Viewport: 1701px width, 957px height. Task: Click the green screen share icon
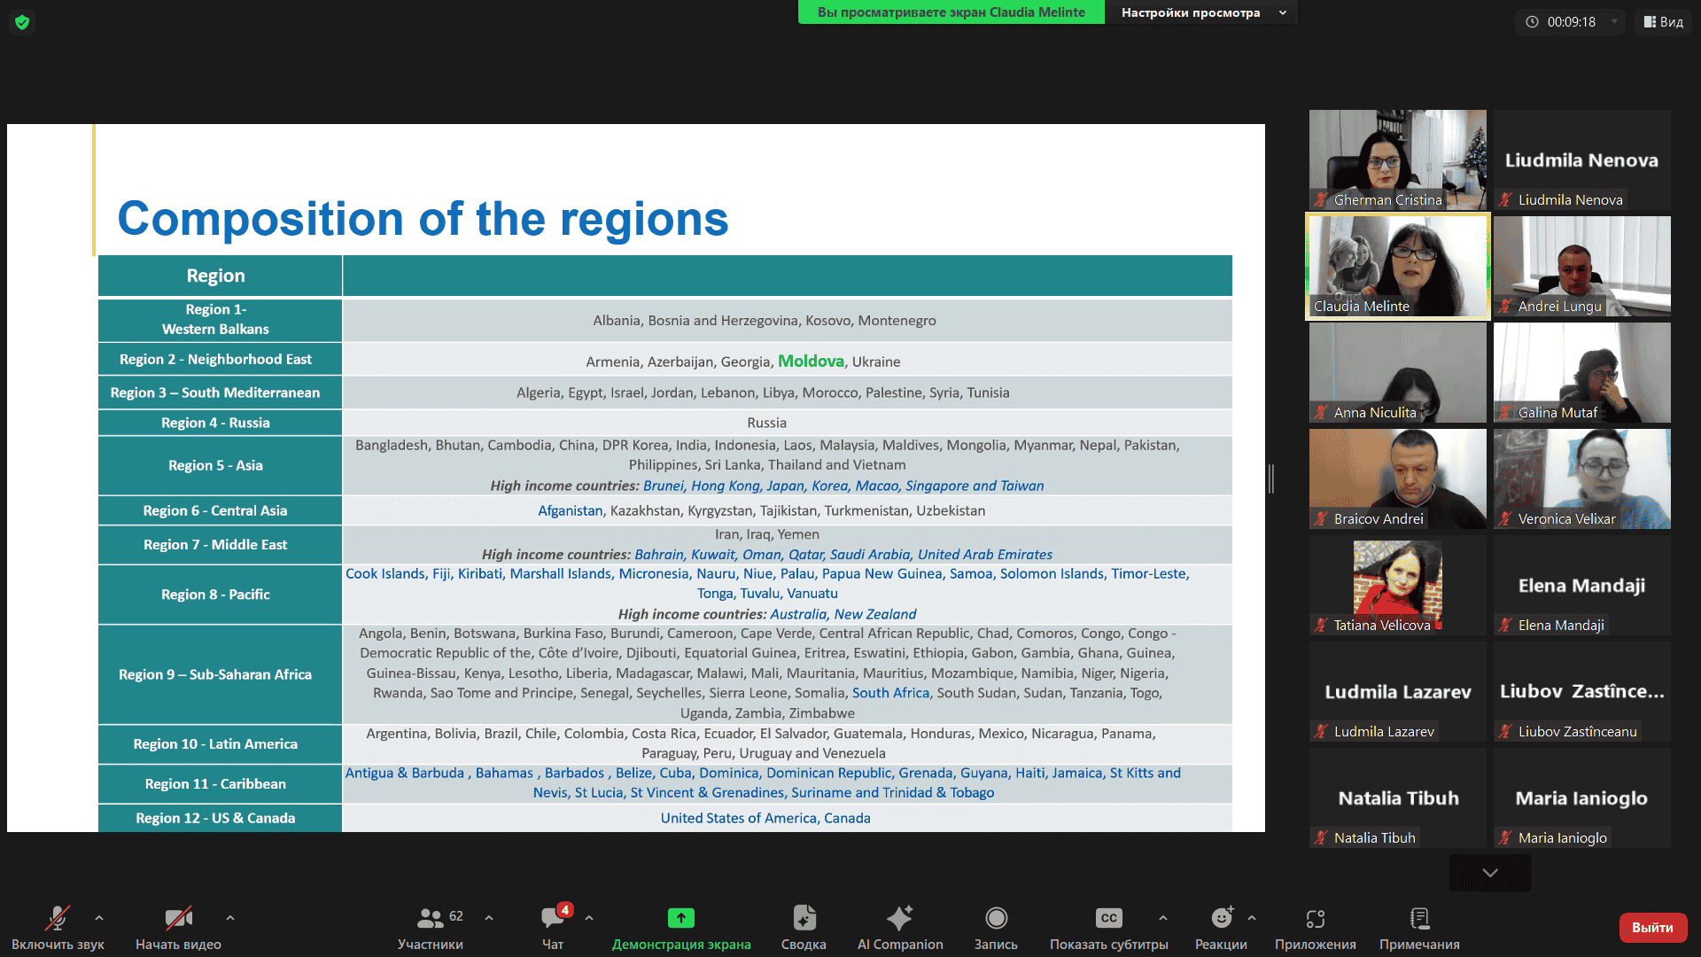680,919
